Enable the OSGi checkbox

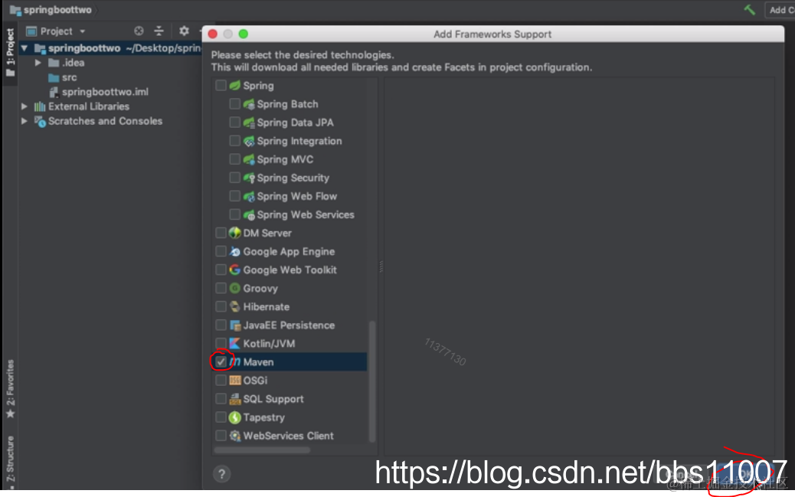221,381
